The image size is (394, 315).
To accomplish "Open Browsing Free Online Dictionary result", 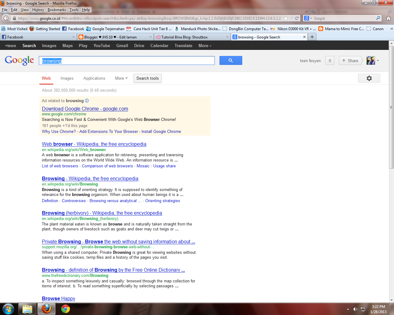I will pyautogui.click(x=113, y=270).
